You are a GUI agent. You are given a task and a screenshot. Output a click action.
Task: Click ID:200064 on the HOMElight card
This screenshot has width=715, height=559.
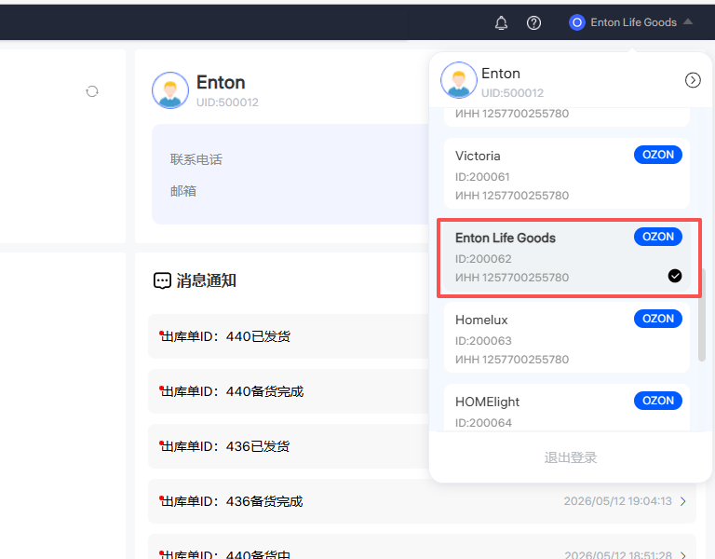pyautogui.click(x=483, y=423)
